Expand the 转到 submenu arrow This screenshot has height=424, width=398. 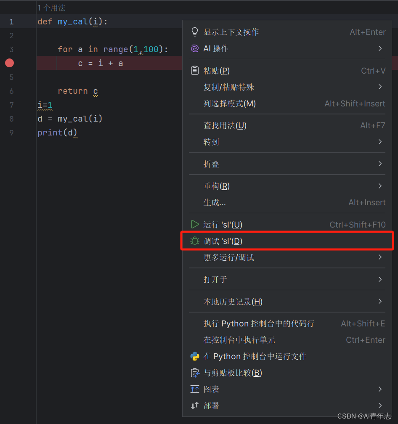380,142
